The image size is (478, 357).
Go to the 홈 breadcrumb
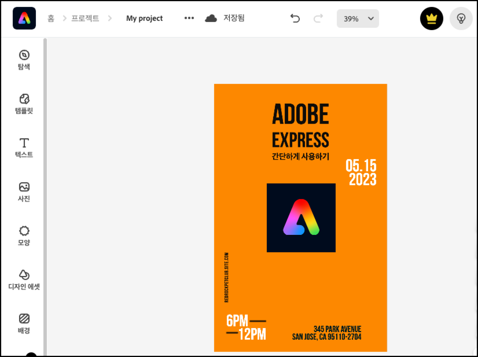click(x=51, y=19)
